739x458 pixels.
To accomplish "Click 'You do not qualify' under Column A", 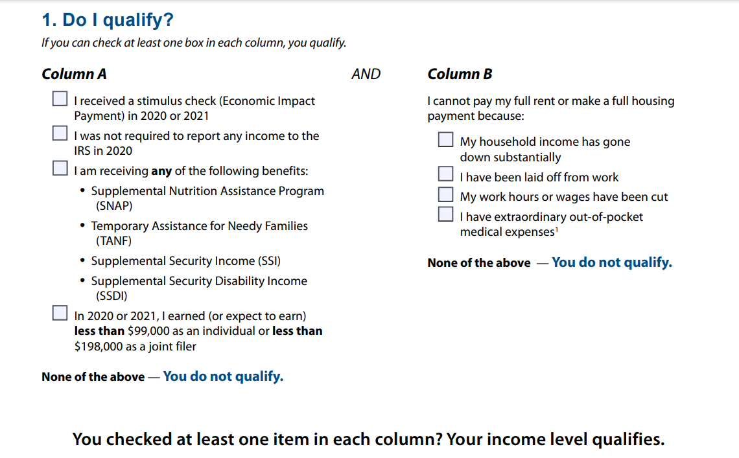I will tap(223, 376).
